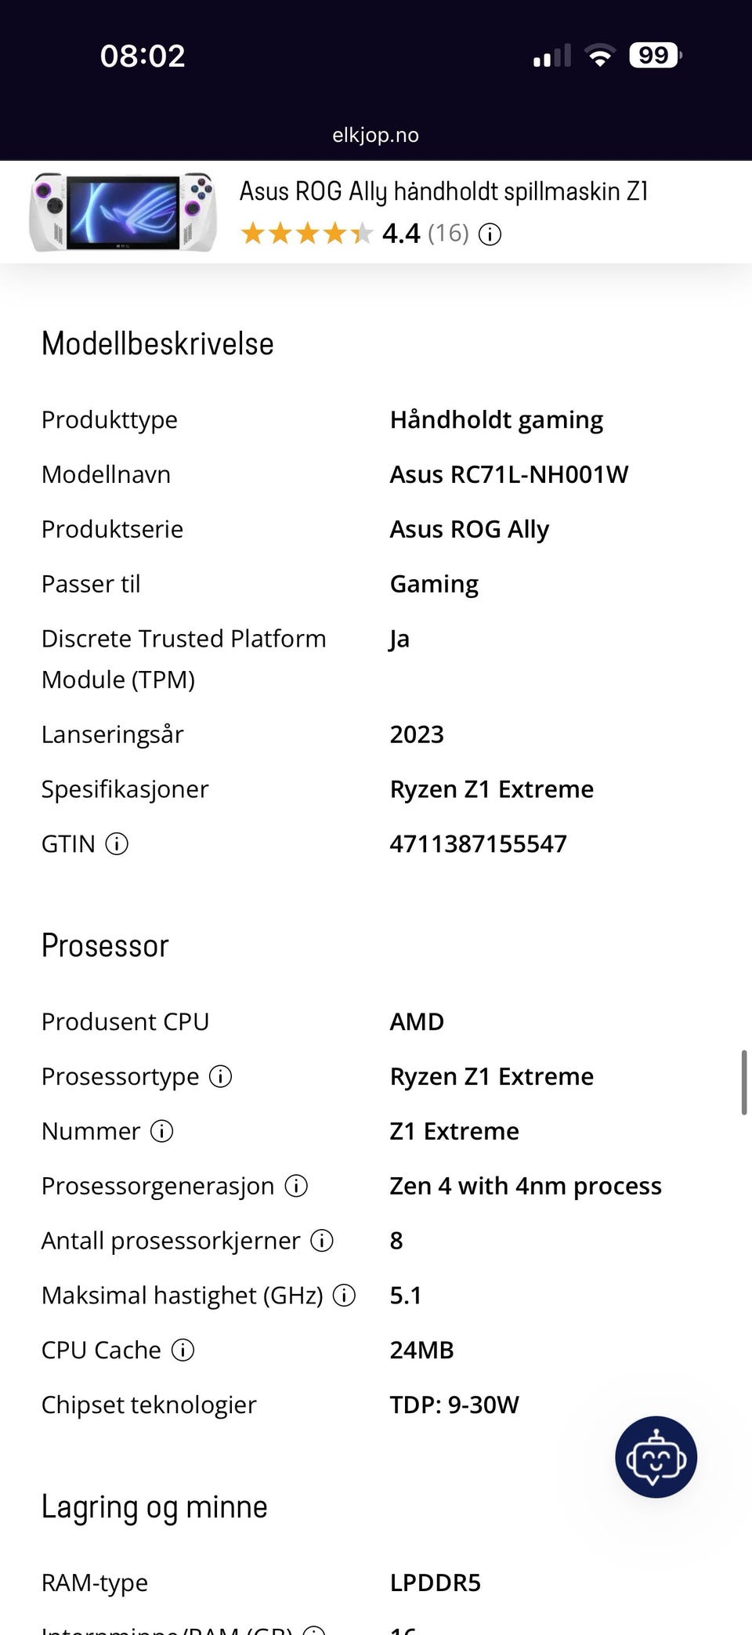The height and width of the screenshot is (1635, 752).
Task: Show info for Prosessortype
Action: [221, 1077]
